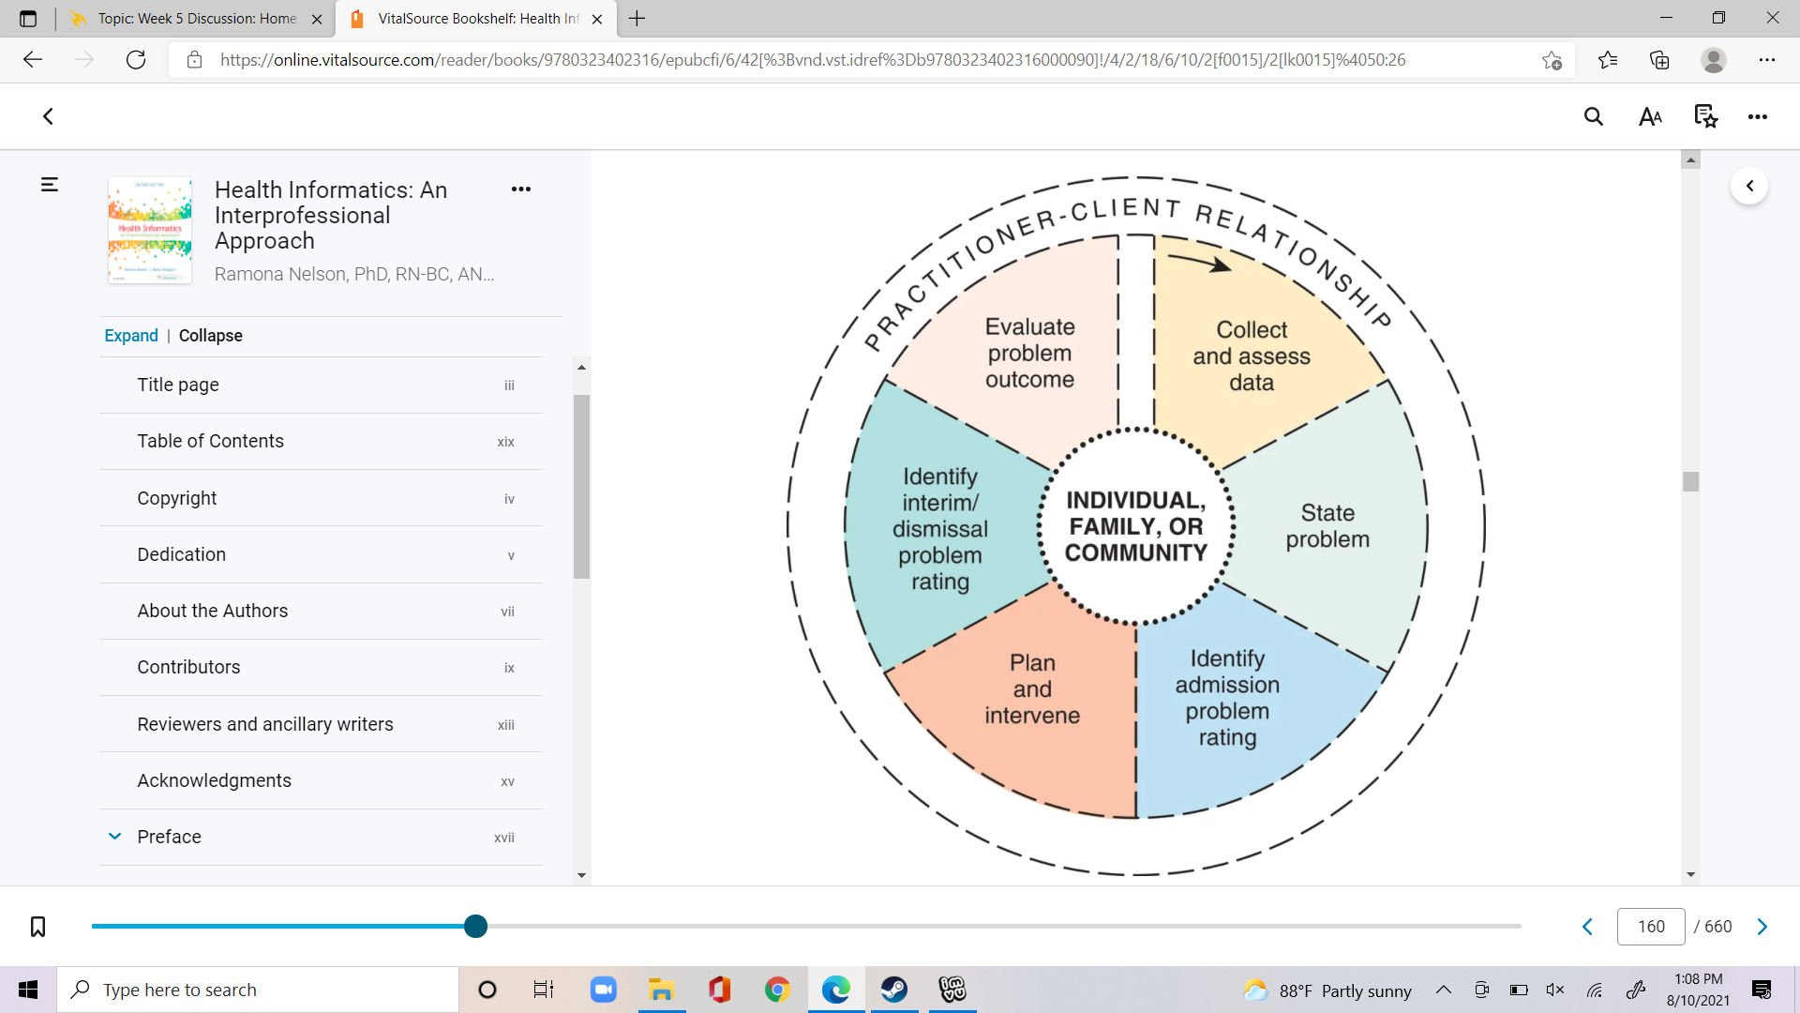Image resolution: width=1800 pixels, height=1013 pixels.
Task: Open Steam from the Windows taskbar
Action: click(x=893, y=990)
